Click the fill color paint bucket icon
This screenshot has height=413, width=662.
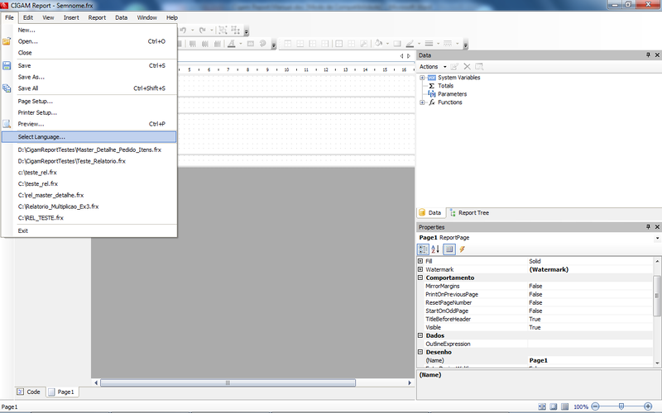379,44
